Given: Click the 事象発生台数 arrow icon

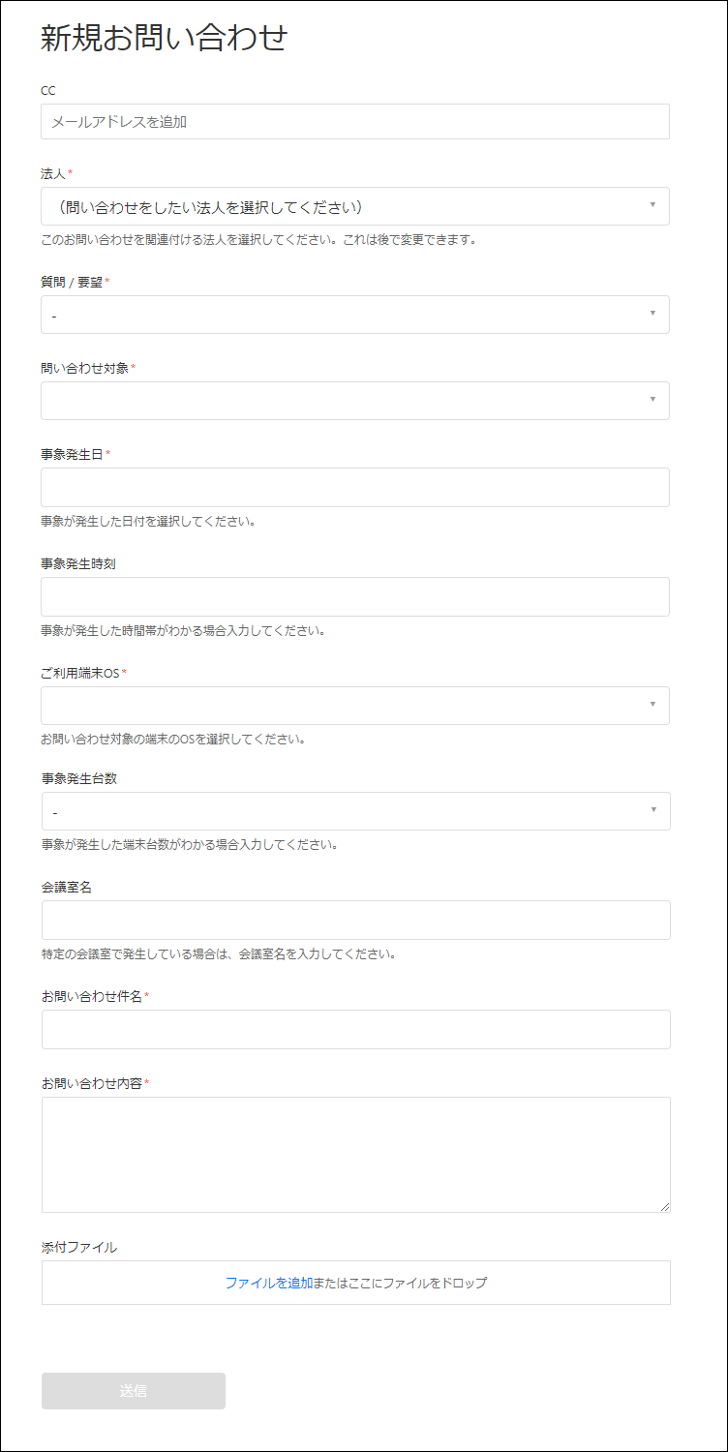Looking at the screenshot, I should tap(653, 810).
